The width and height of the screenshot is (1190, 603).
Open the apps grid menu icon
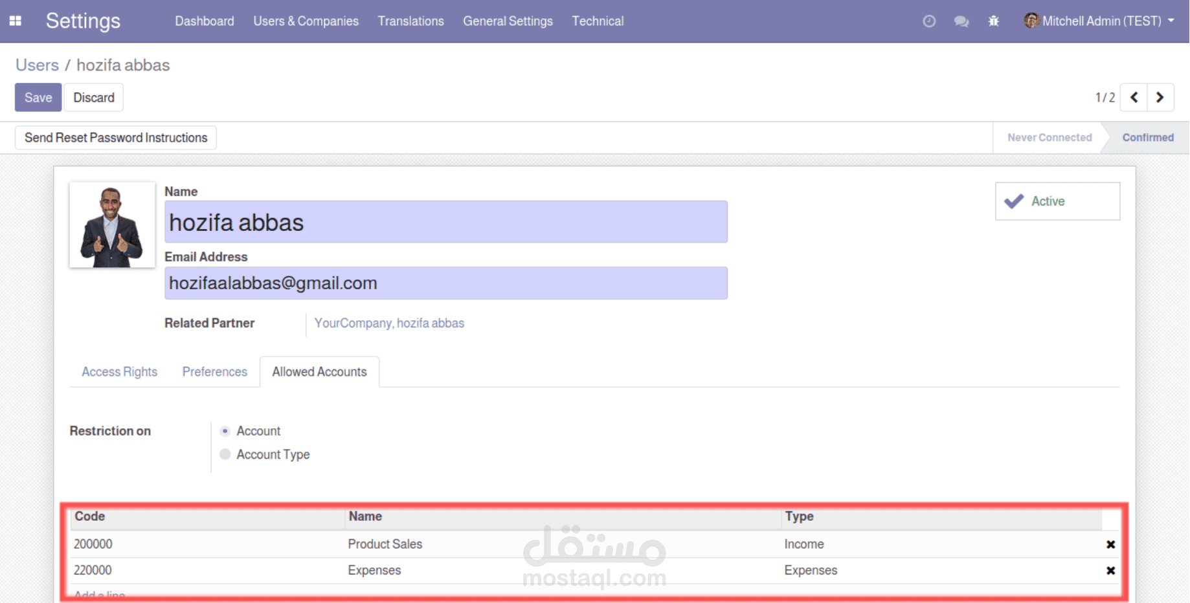pyautogui.click(x=16, y=21)
